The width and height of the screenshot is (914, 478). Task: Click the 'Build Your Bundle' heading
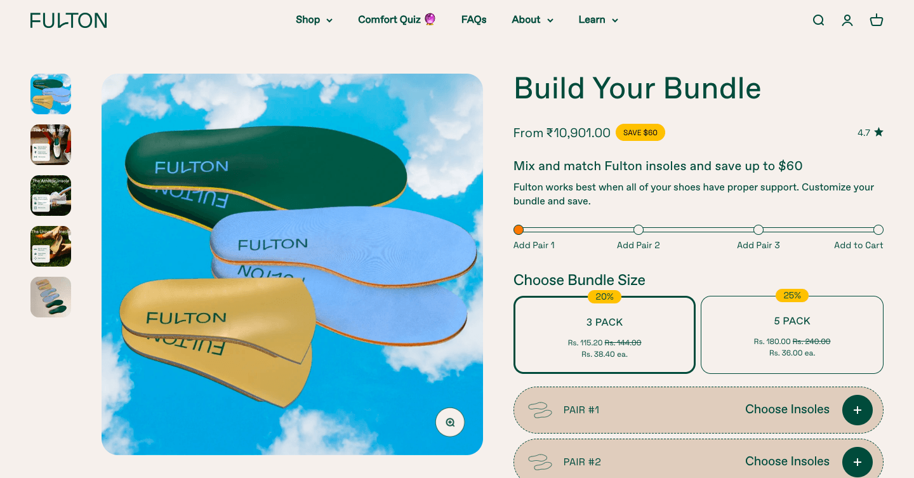click(637, 88)
